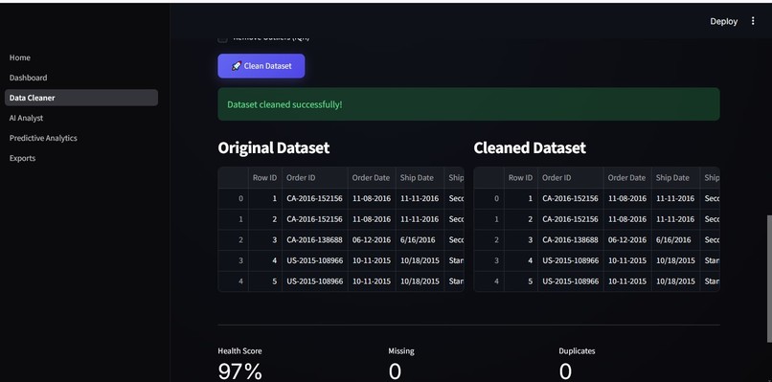Open the Exports page
The image size is (772, 382).
(x=22, y=158)
